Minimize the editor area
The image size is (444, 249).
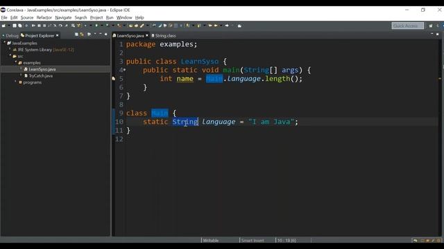(432, 34)
